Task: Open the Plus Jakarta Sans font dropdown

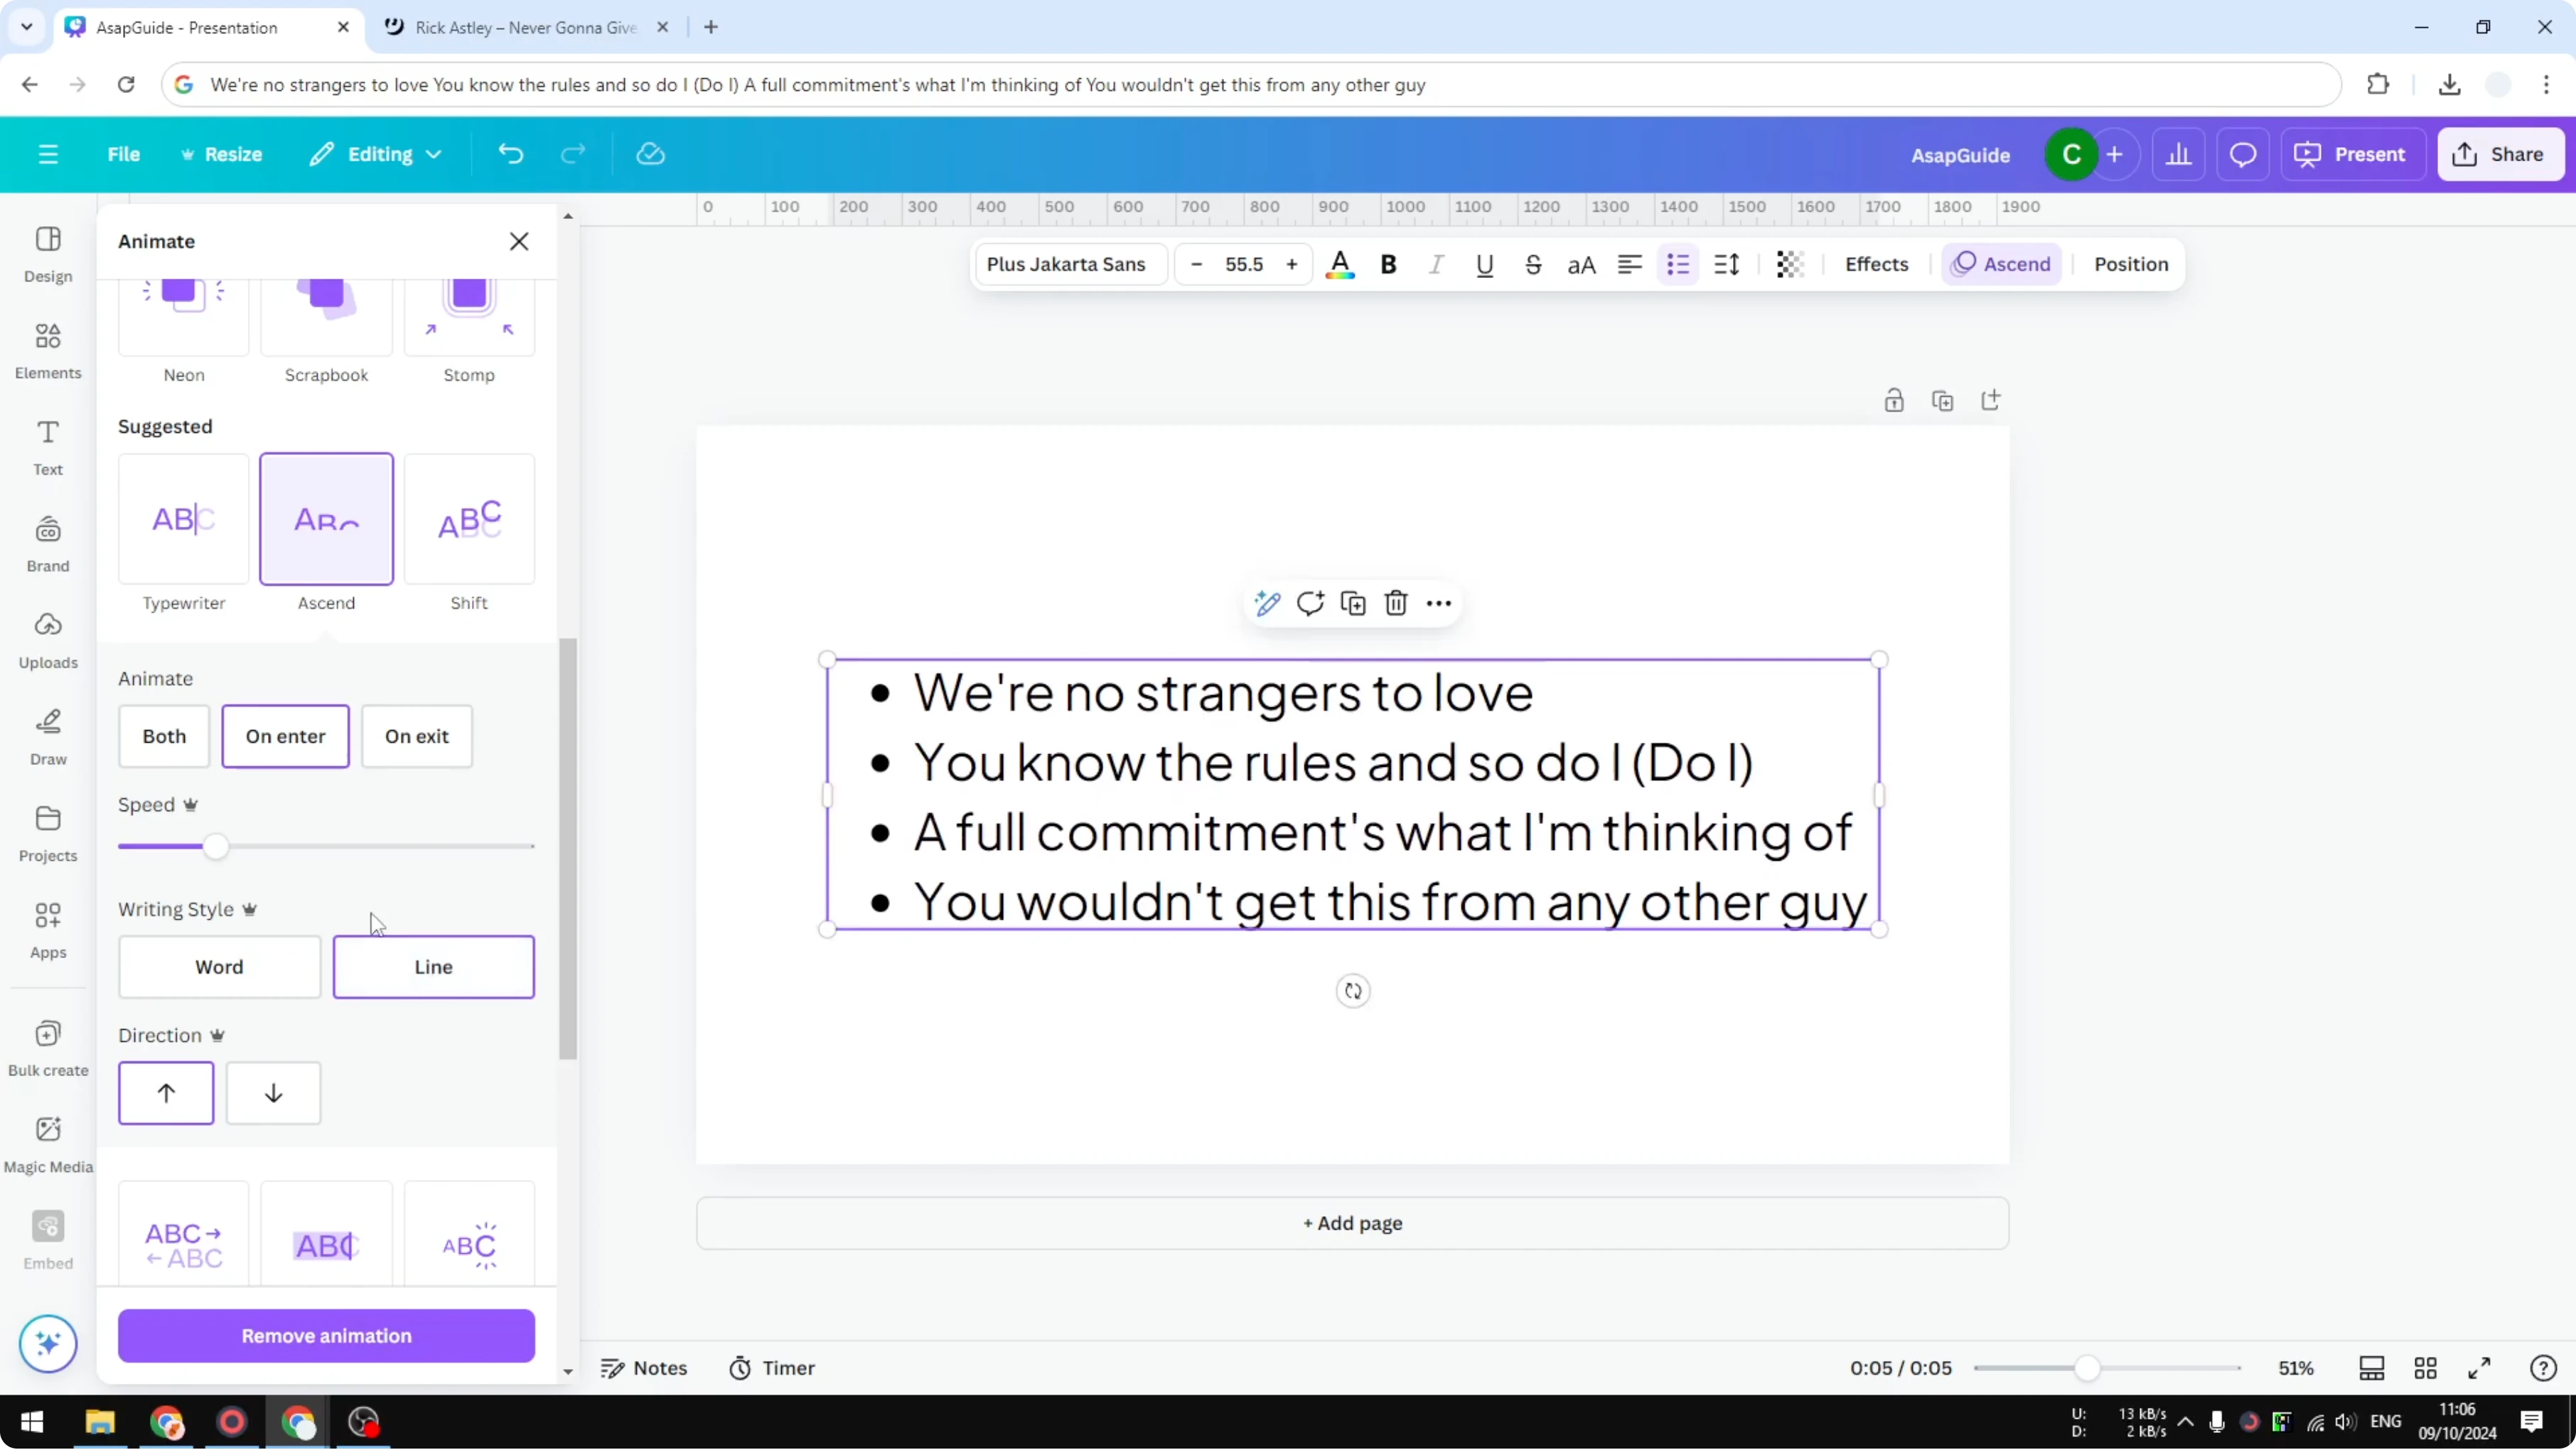Action: pyautogui.click(x=1070, y=265)
